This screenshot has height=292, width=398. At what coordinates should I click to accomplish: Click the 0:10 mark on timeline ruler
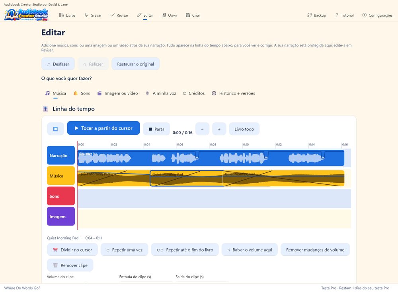pyautogui.click(x=246, y=145)
